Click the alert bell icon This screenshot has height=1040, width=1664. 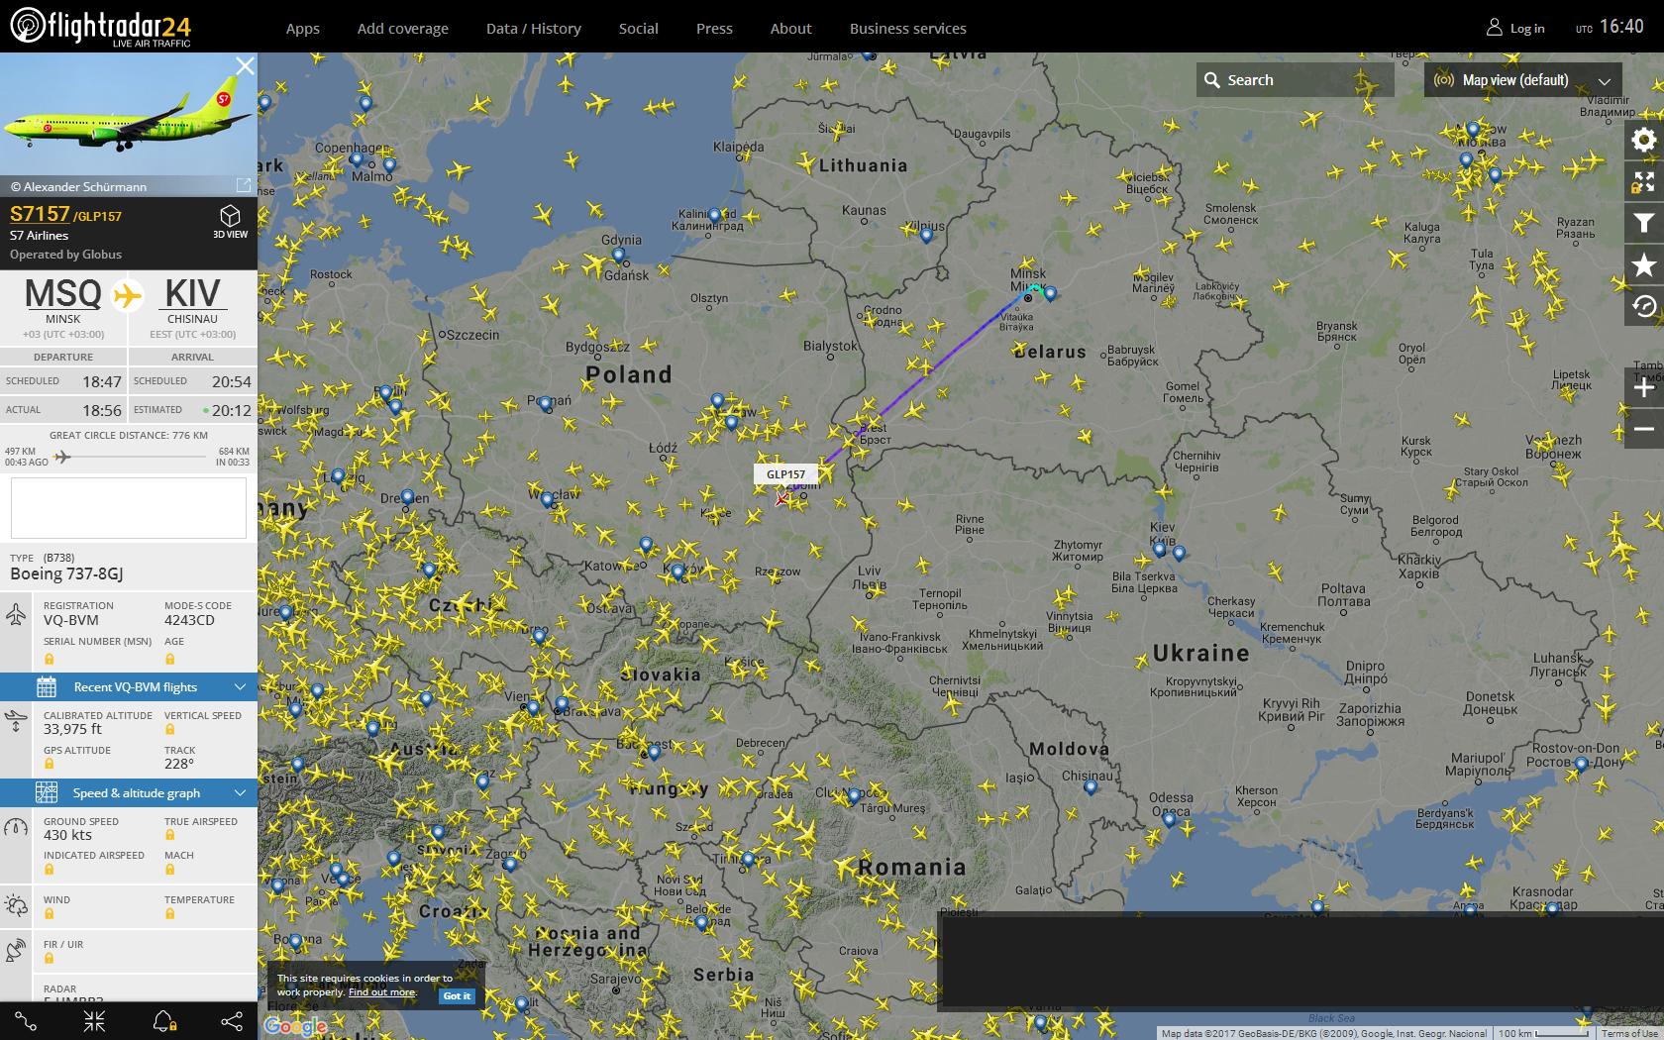[164, 1021]
